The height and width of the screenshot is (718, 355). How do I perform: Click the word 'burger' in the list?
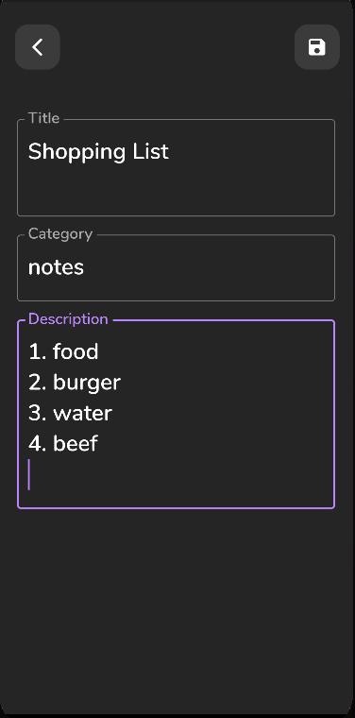(87, 383)
